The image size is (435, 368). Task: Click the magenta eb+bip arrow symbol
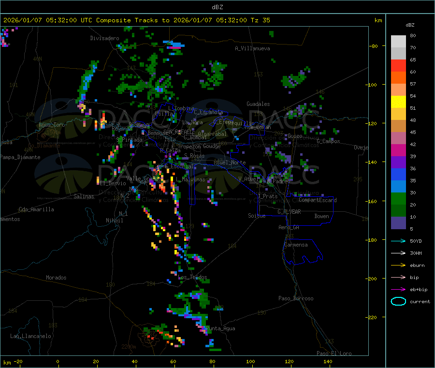tap(398, 290)
